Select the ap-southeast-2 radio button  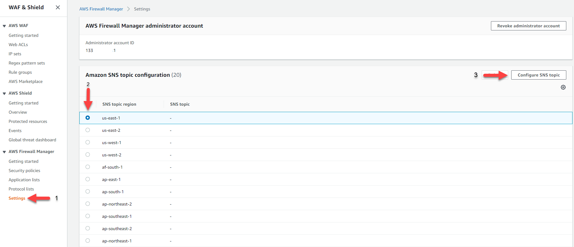pos(88,228)
